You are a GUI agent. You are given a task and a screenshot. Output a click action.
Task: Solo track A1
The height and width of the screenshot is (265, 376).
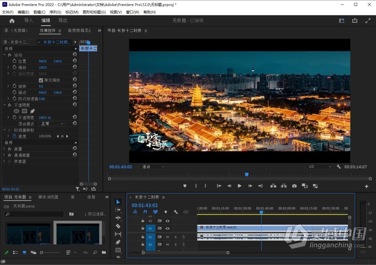pyautogui.click(x=175, y=237)
